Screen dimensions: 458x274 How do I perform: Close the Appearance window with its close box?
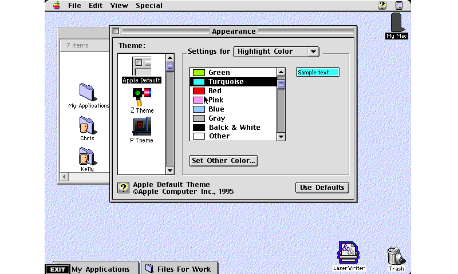click(116, 31)
